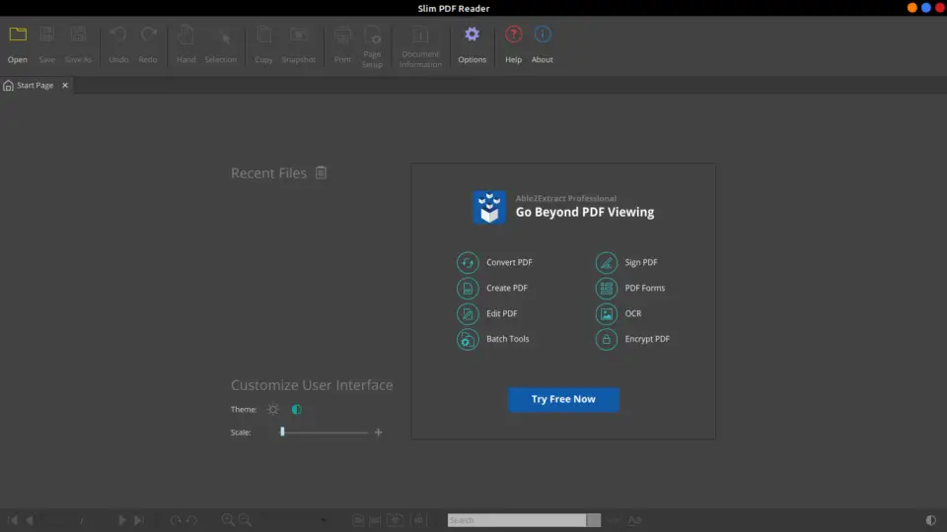
Task: Toggle theme using bottom-right status bar icon
Action: point(930,520)
